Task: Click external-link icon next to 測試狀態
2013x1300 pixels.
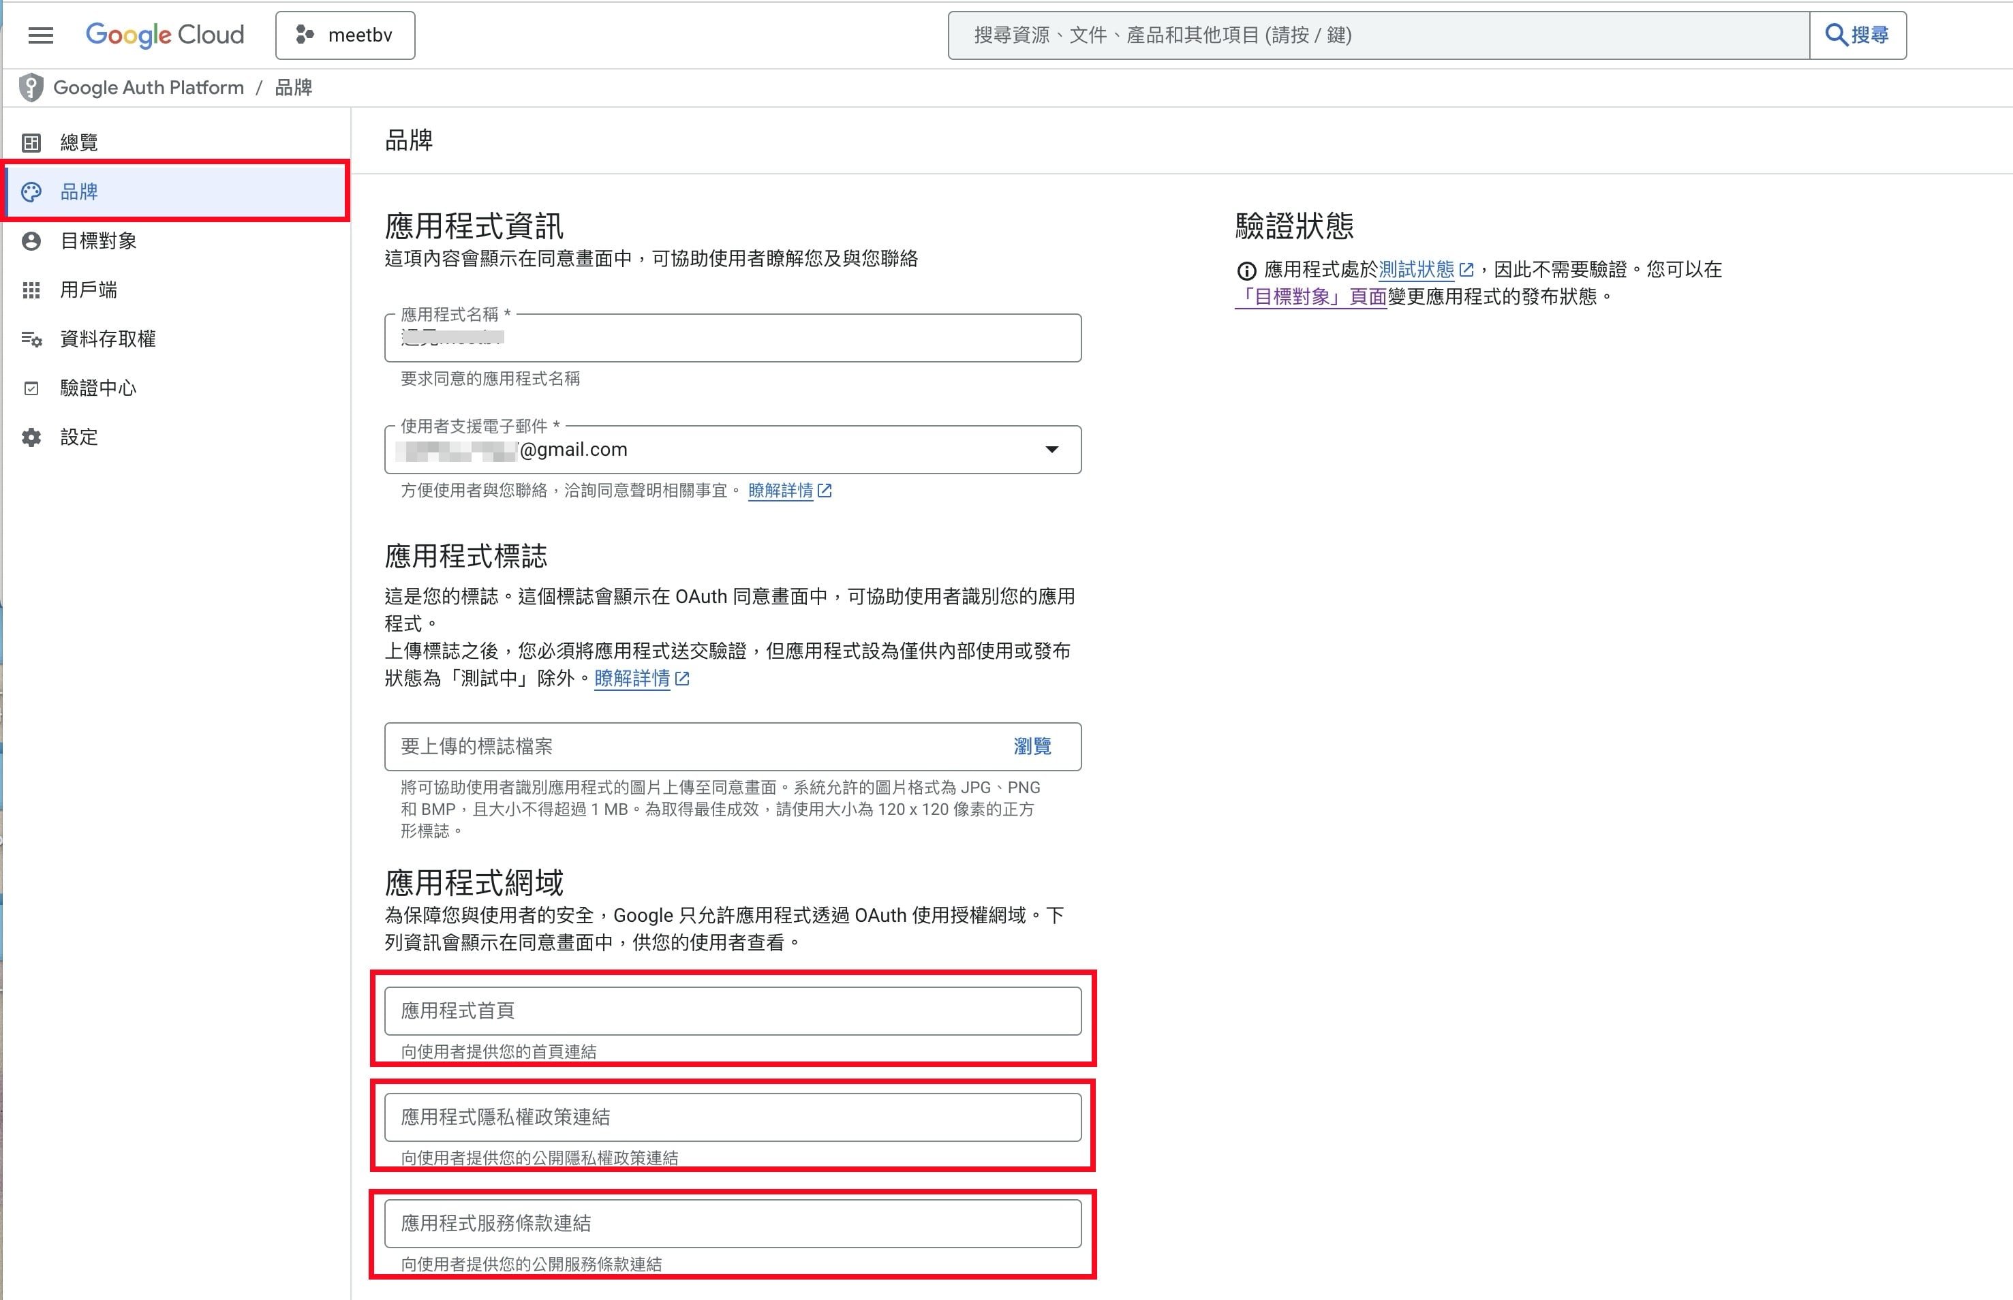Action: [1466, 269]
